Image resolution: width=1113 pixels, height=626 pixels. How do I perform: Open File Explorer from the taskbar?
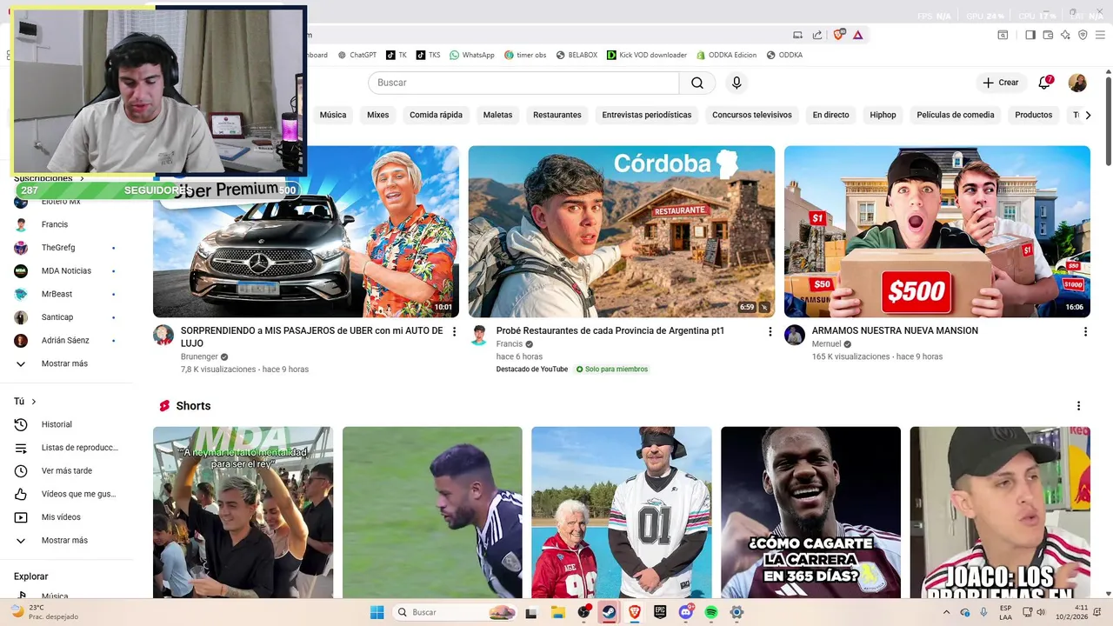click(x=558, y=612)
